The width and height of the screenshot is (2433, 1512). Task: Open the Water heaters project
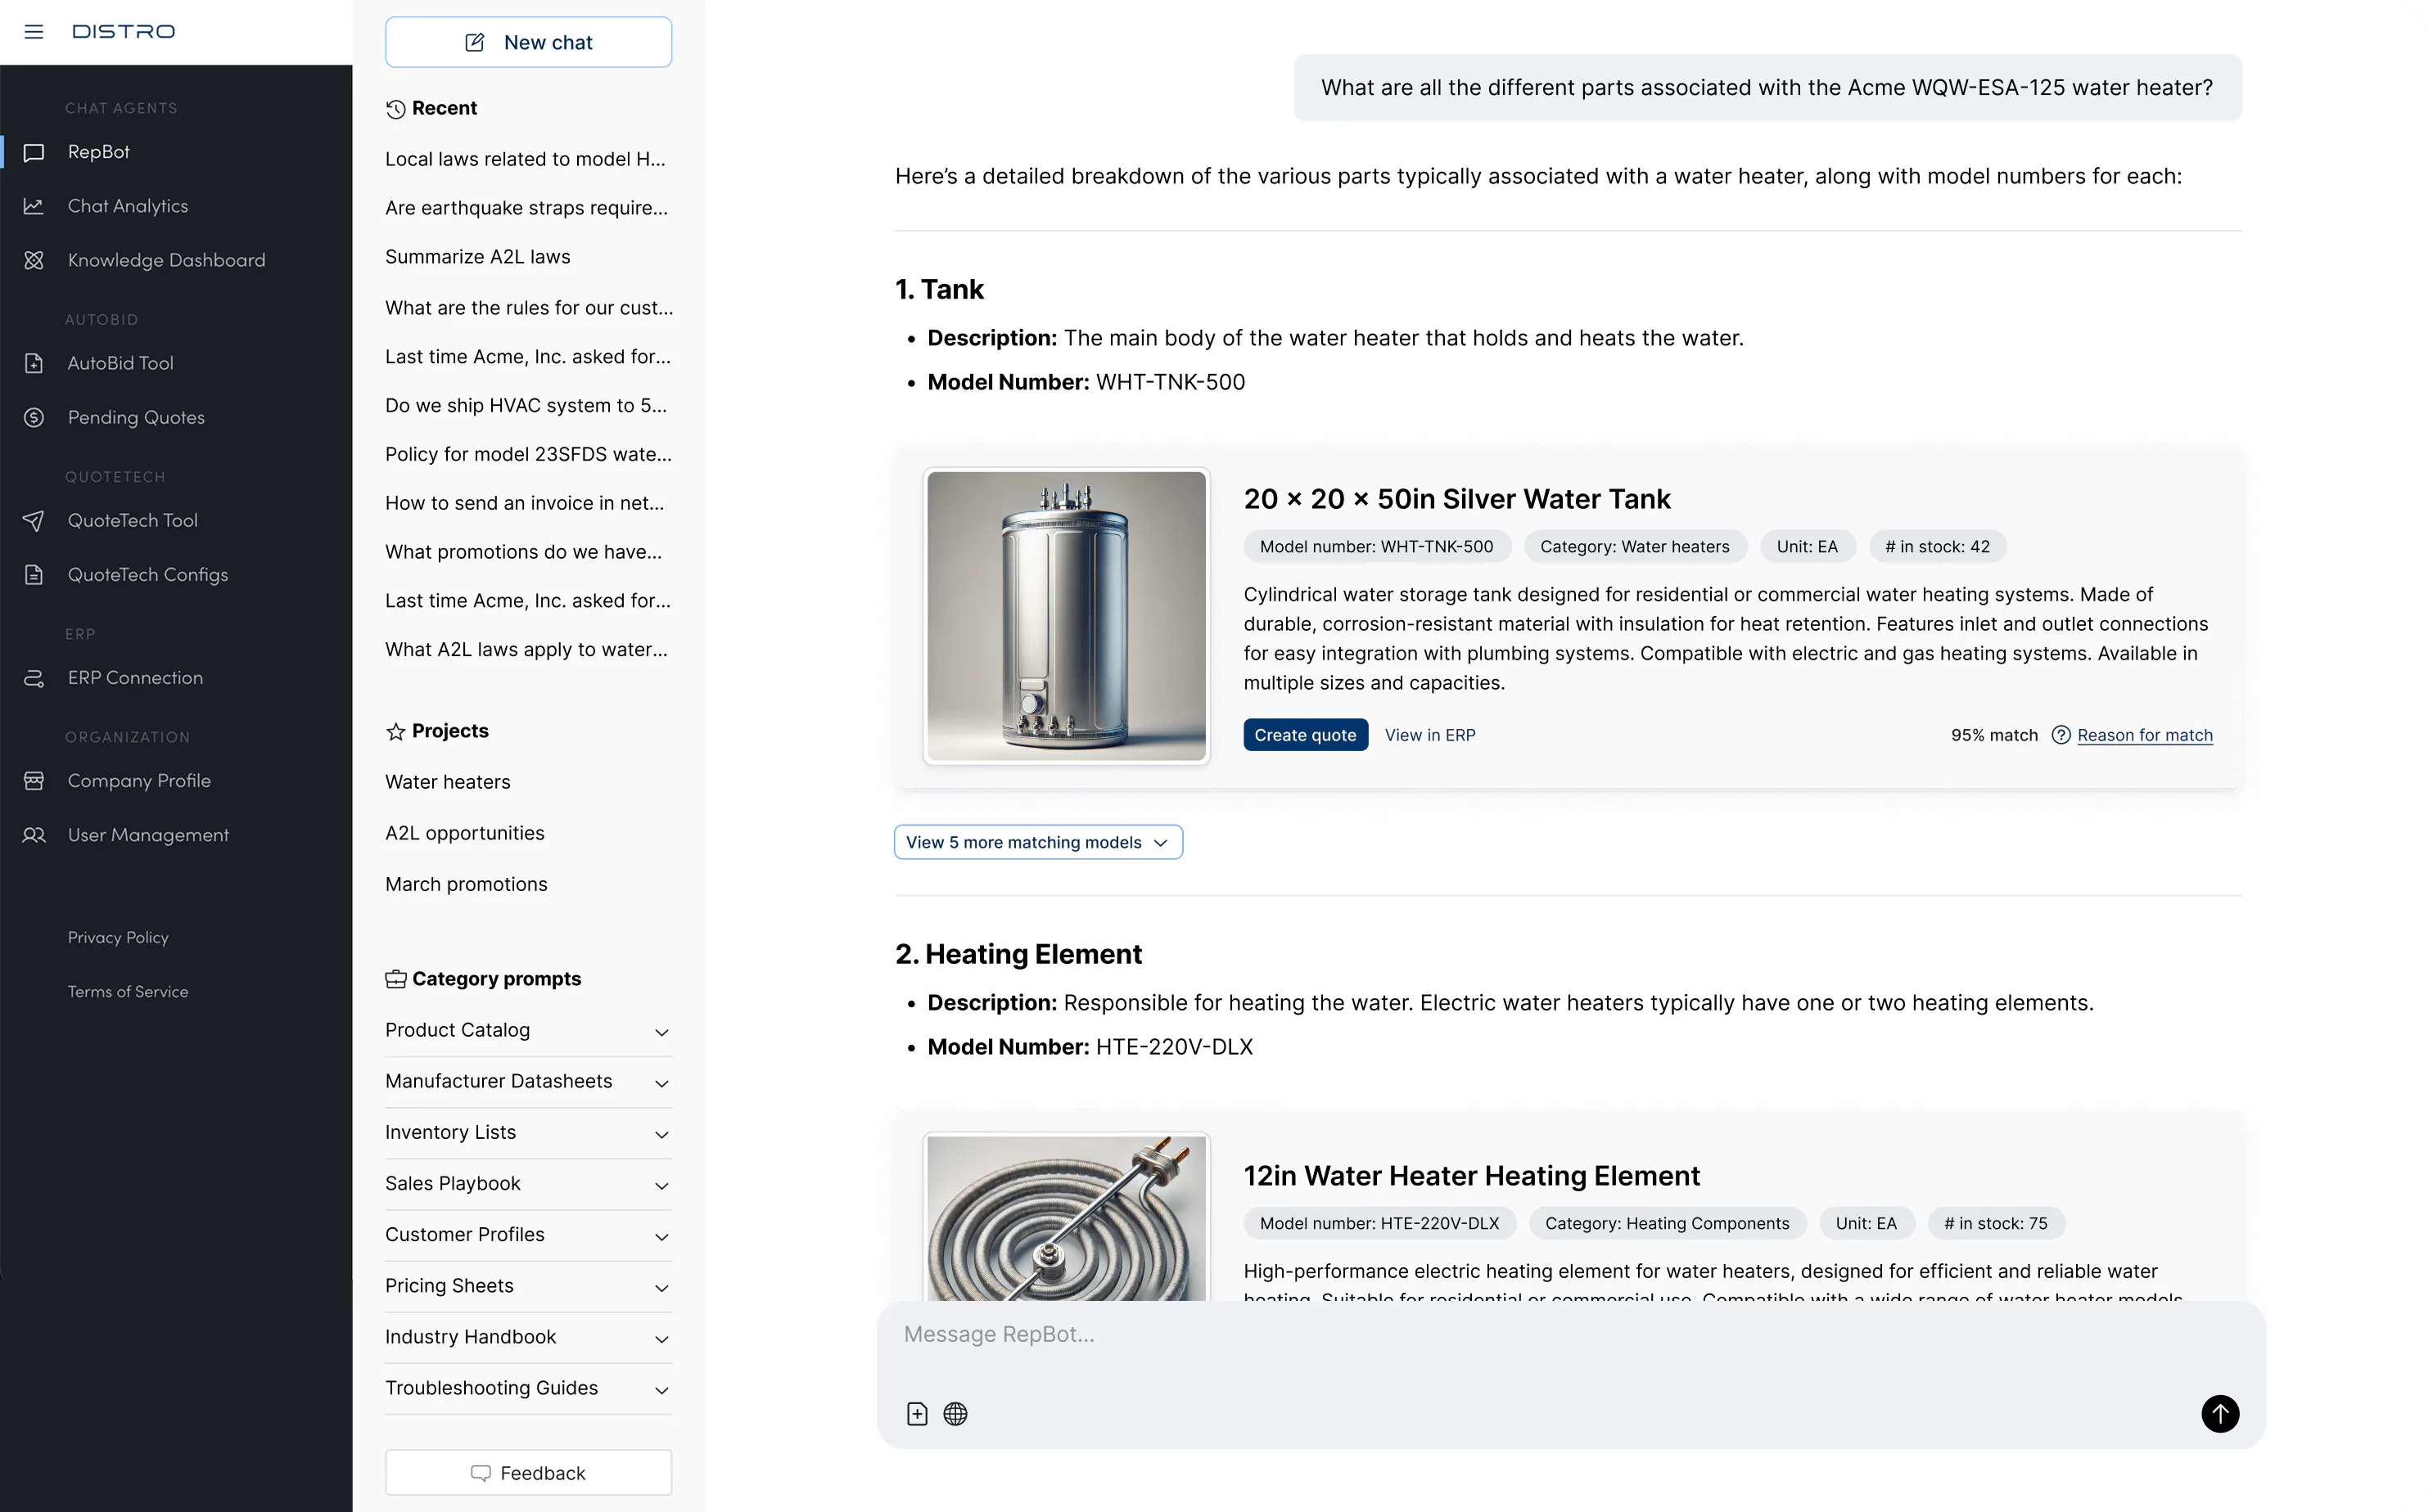pyautogui.click(x=447, y=782)
